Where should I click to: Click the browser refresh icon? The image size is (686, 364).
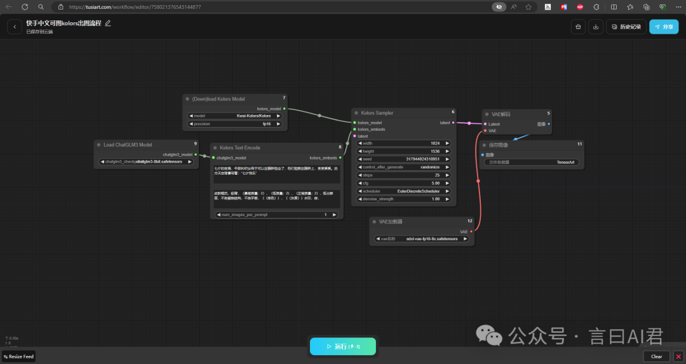tap(25, 7)
